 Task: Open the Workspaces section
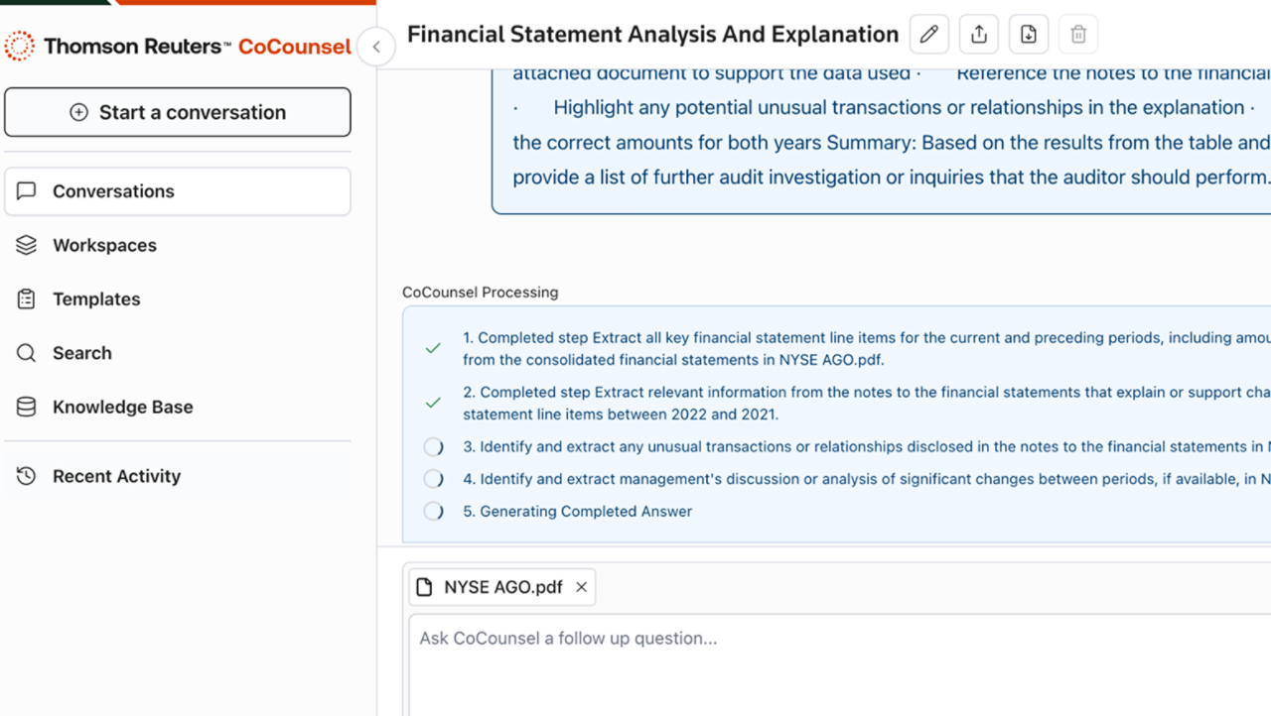(104, 245)
